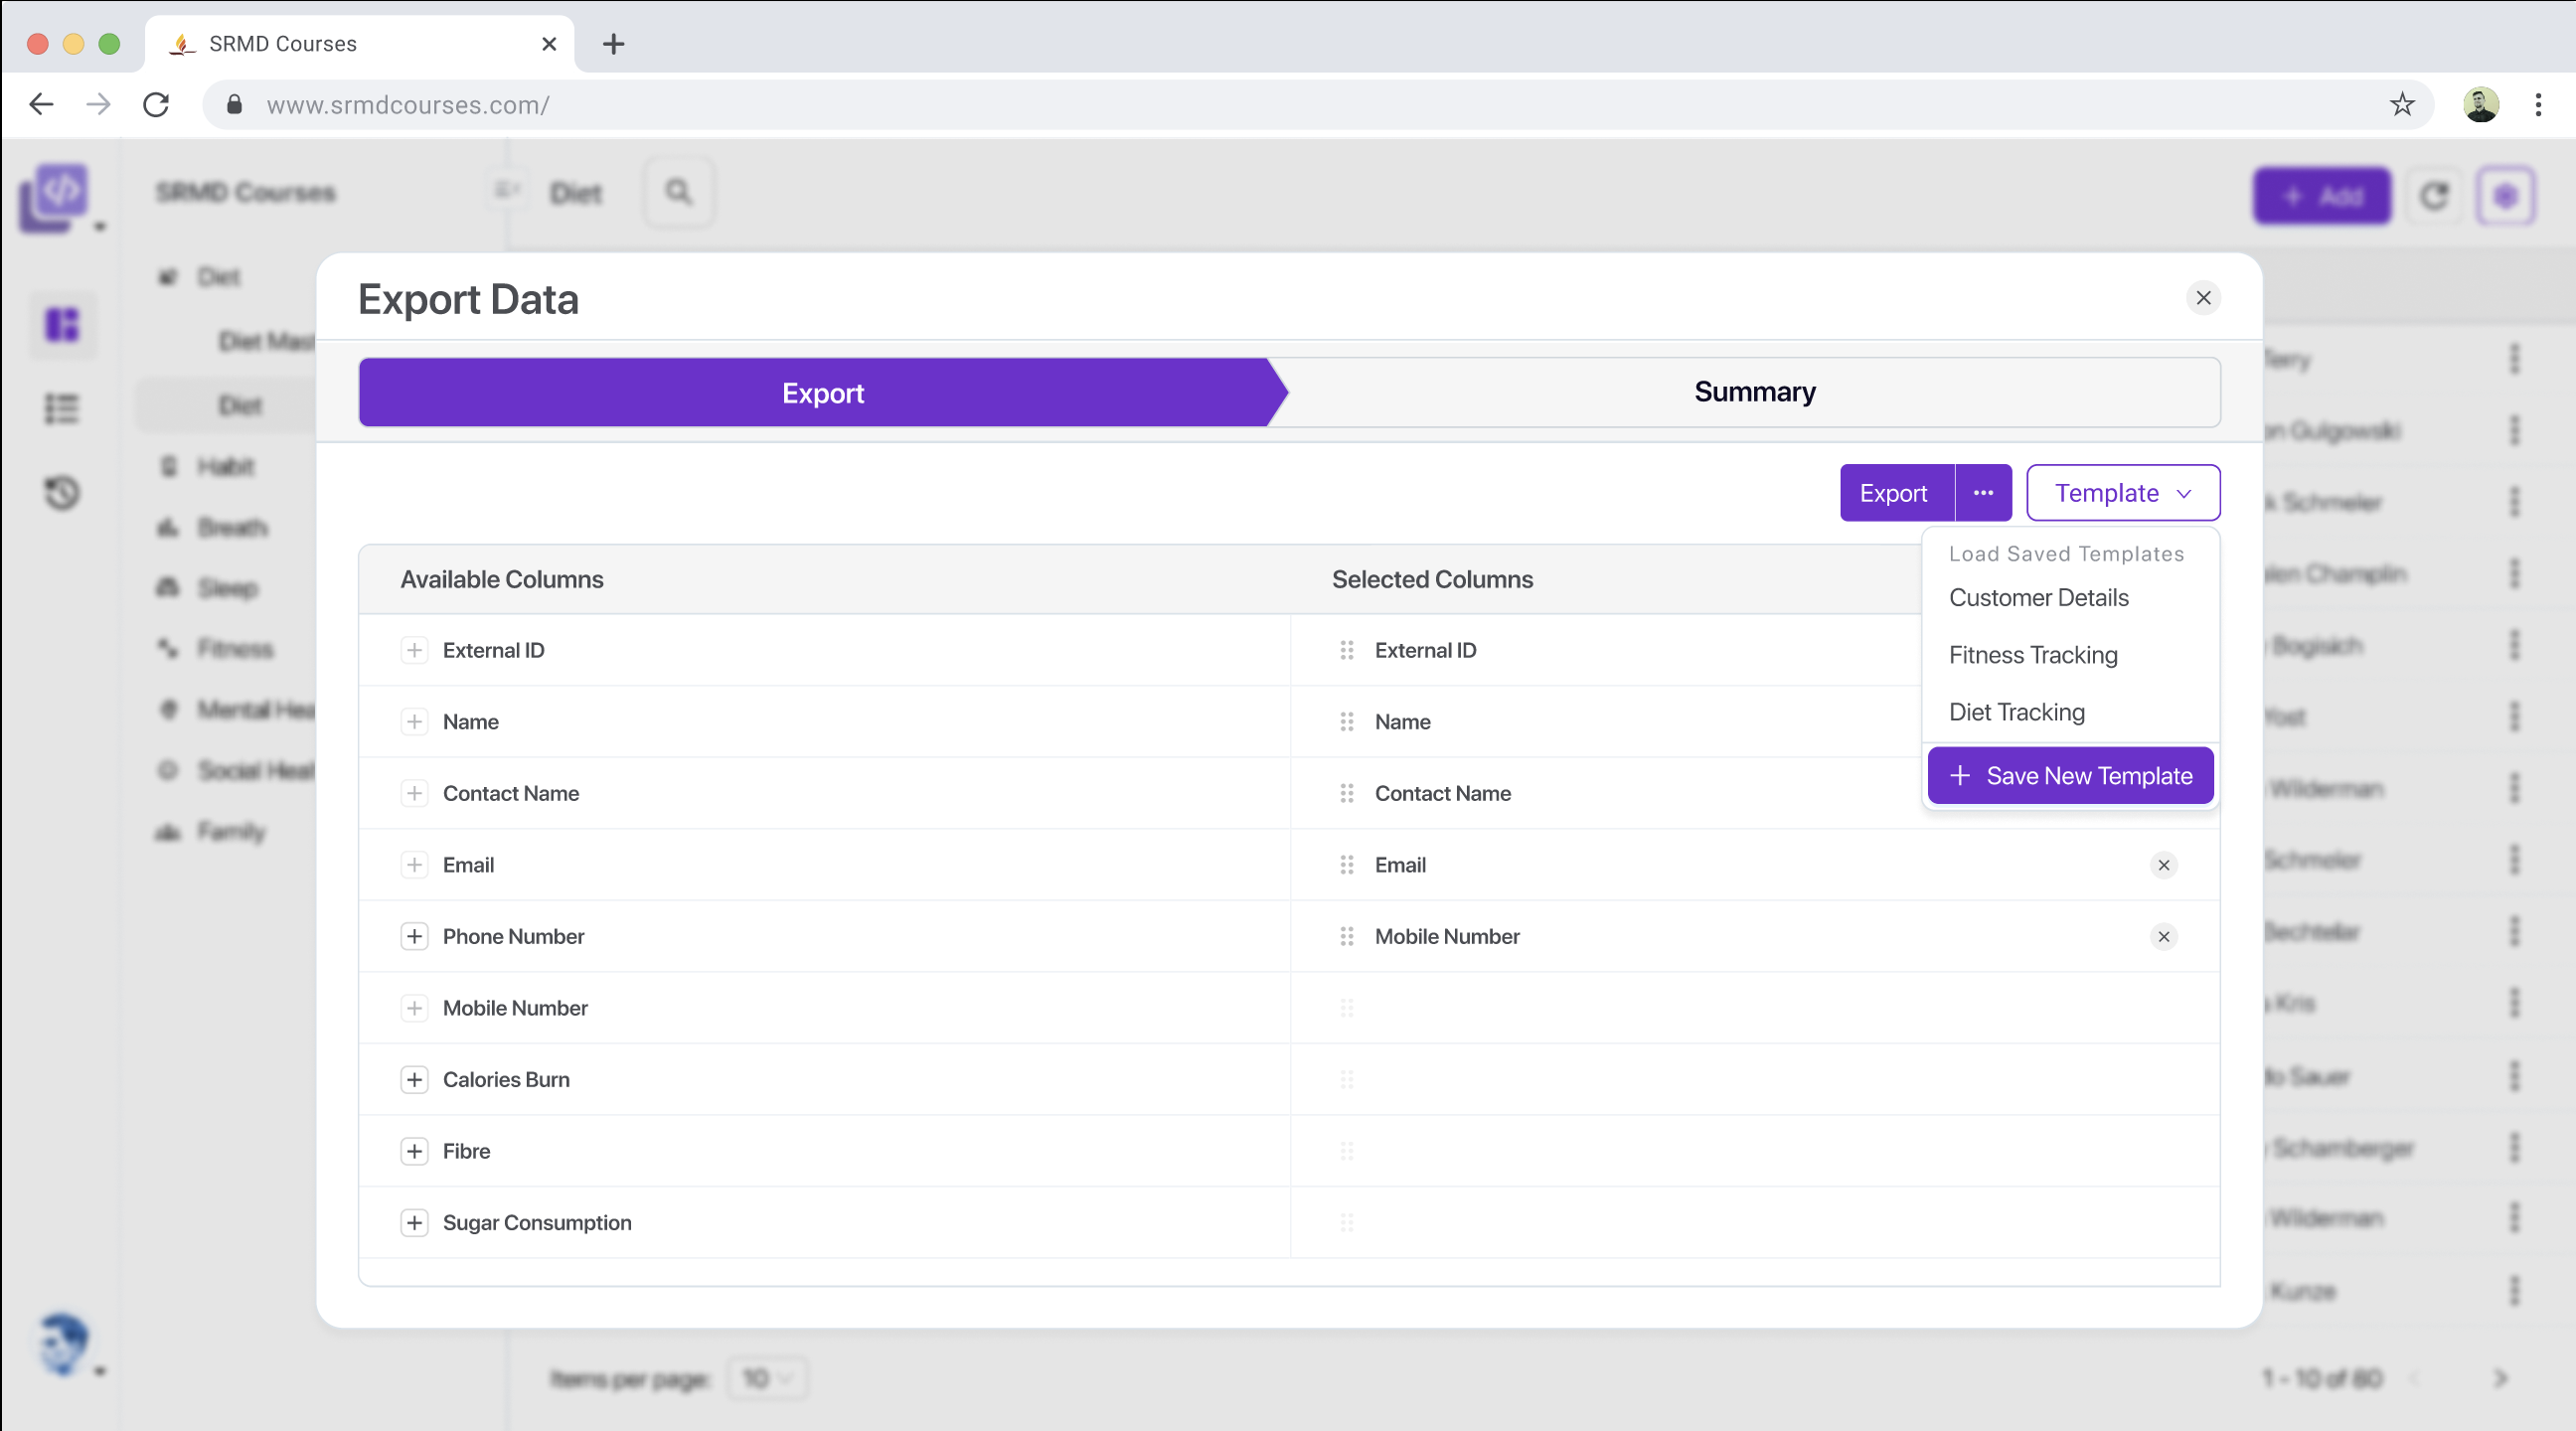Add Calories Burn column with plus icon
Image resolution: width=2576 pixels, height=1431 pixels.
(x=414, y=1079)
